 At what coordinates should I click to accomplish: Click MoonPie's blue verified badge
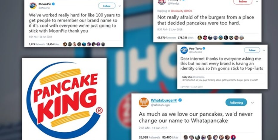(x=53, y=4)
